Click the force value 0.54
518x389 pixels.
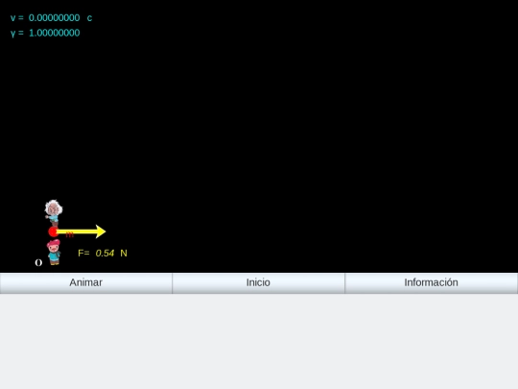105,254
